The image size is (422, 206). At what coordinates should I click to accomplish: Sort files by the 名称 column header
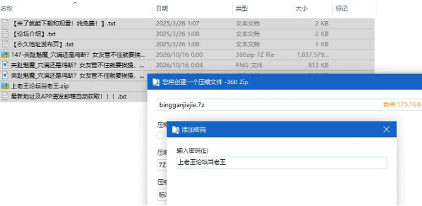[7, 9]
